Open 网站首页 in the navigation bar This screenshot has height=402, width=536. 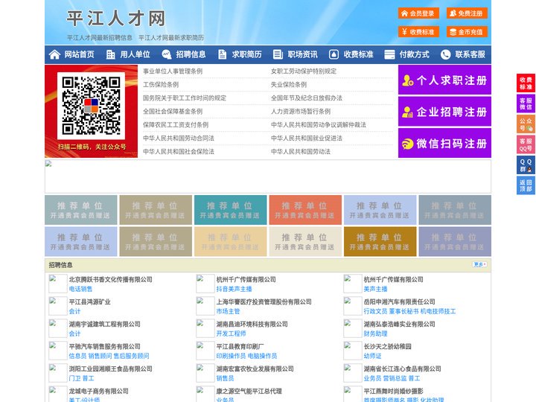[80, 54]
